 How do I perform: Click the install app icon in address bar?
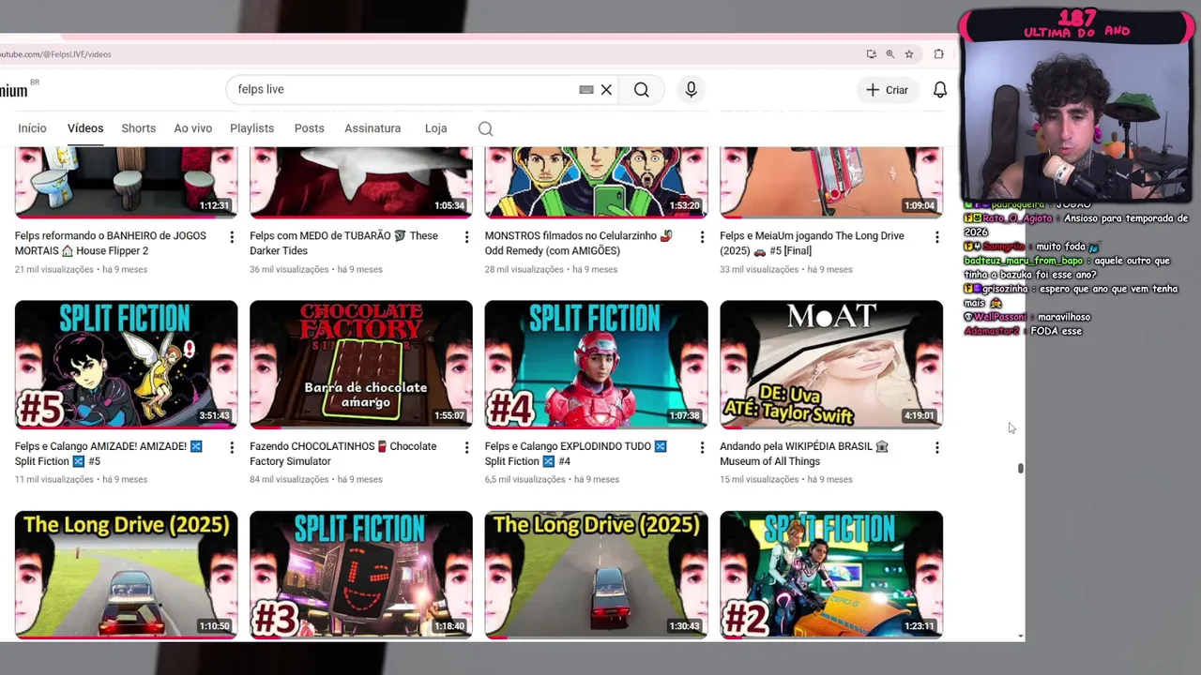(x=872, y=54)
